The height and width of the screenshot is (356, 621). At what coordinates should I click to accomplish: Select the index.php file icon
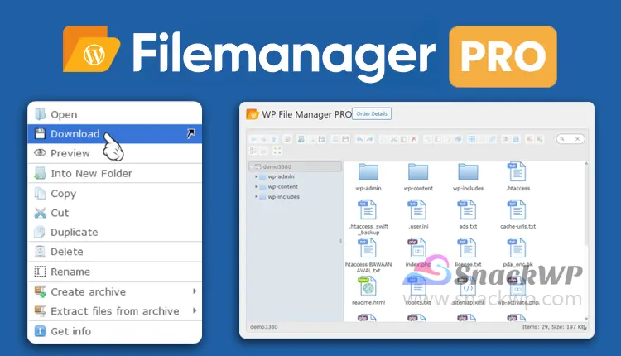click(x=417, y=248)
